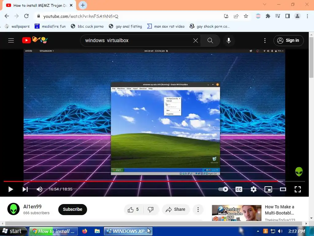Toggle autoplay switch
The height and width of the screenshot is (236, 314).
pos(223,189)
